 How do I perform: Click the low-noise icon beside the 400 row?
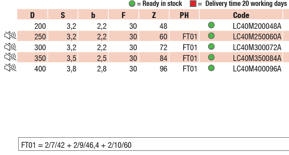10,68
